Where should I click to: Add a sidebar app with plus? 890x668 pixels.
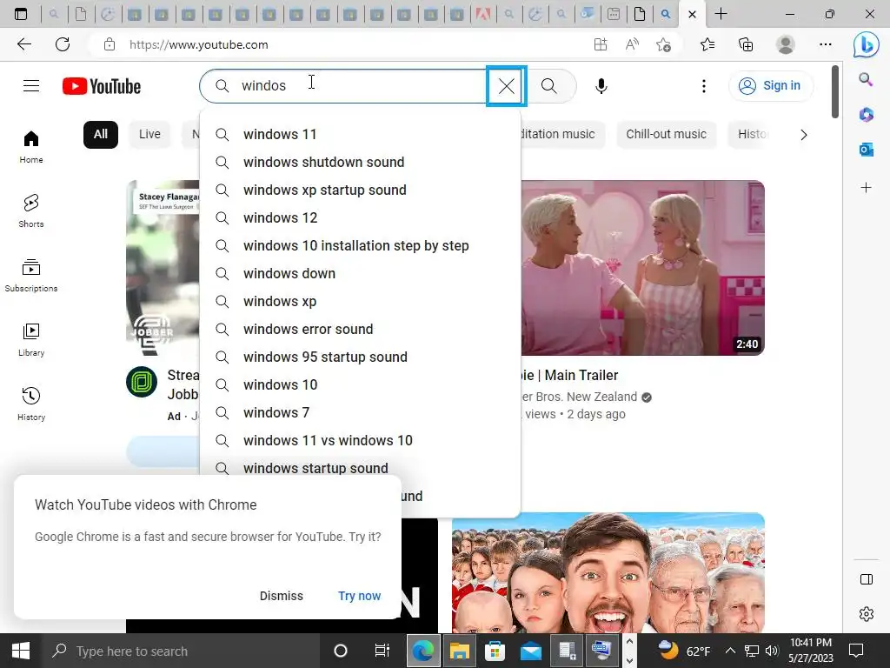point(867,188)
